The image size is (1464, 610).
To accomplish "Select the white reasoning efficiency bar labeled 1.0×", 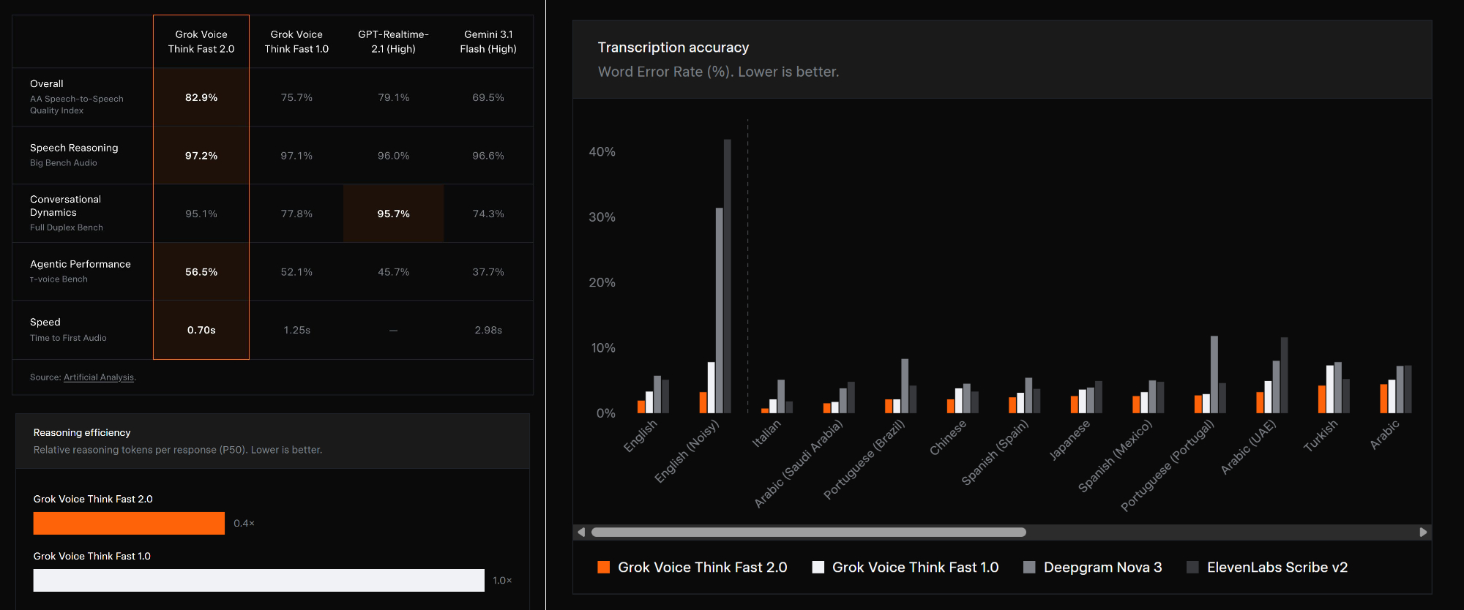I will click(x=259, y=581).
